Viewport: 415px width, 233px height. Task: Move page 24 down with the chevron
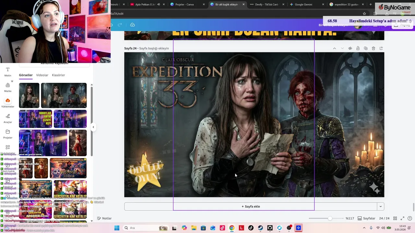(342, 48)
